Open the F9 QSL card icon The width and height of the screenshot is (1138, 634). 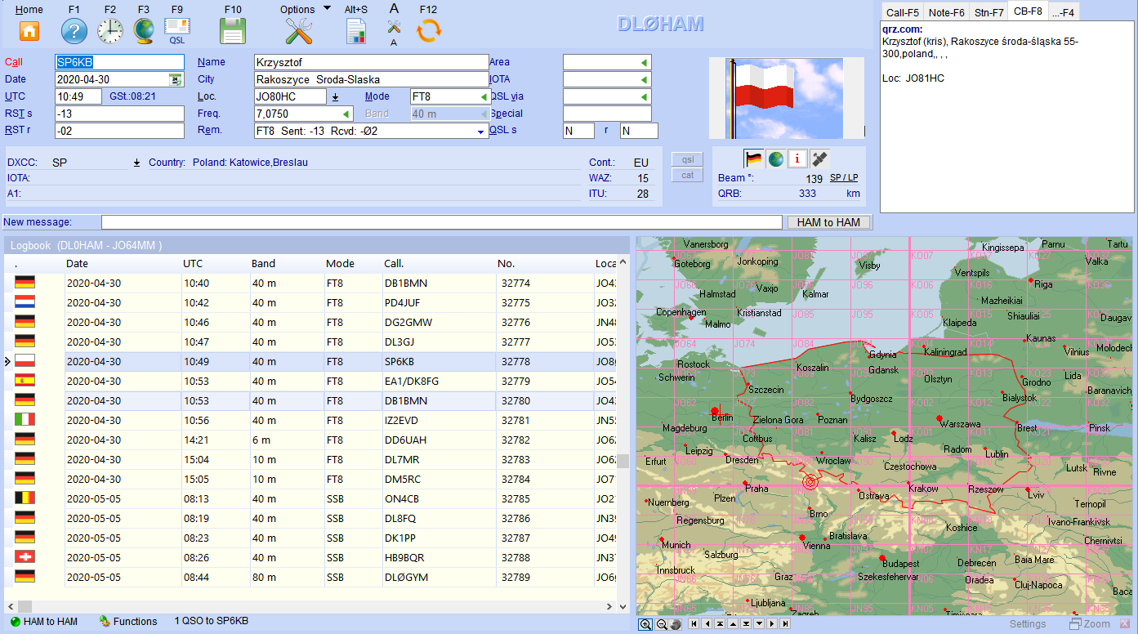[x=177, y=31]
